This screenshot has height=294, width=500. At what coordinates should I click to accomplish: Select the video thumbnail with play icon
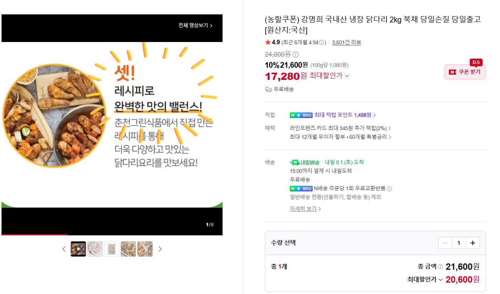pyautogui.click(x=78, y=249)
